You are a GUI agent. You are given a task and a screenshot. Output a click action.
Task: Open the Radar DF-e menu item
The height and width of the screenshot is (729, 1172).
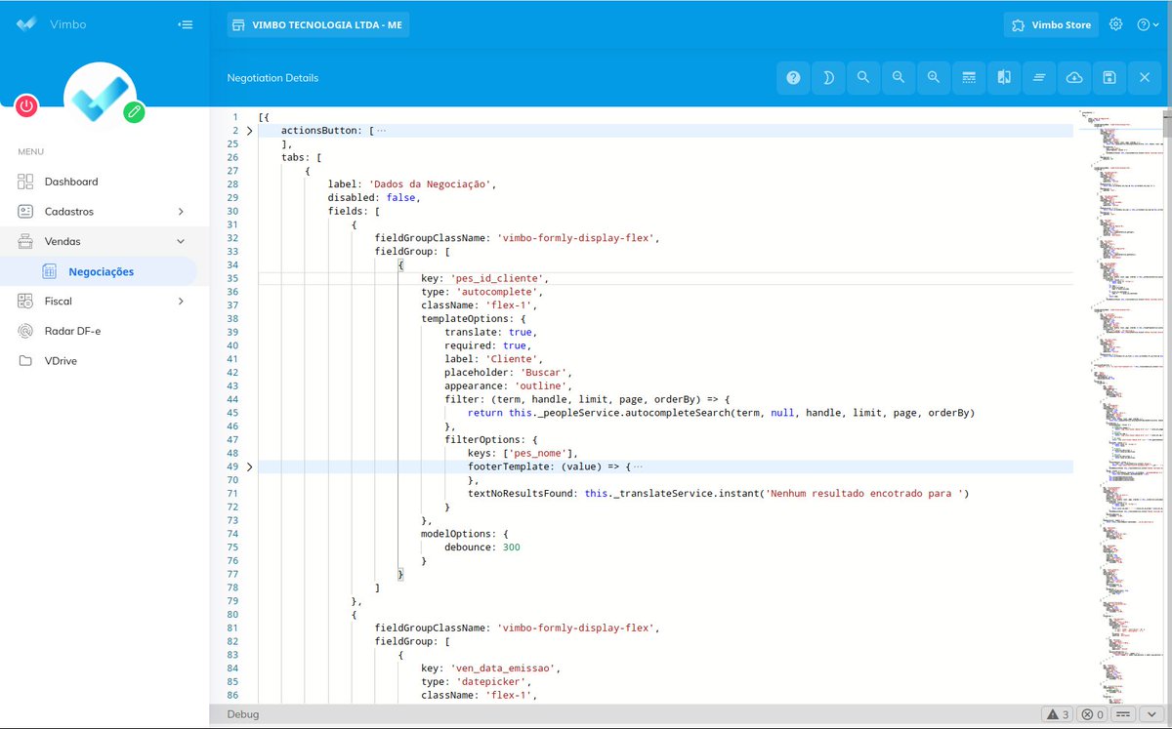pos(72,331)
